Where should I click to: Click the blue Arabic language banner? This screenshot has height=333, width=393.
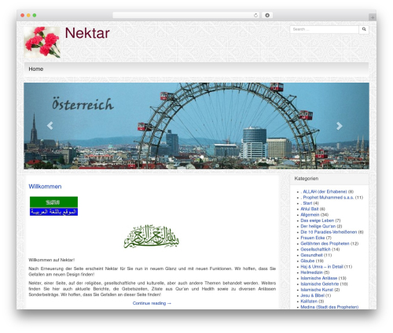[x=53, y=212]
